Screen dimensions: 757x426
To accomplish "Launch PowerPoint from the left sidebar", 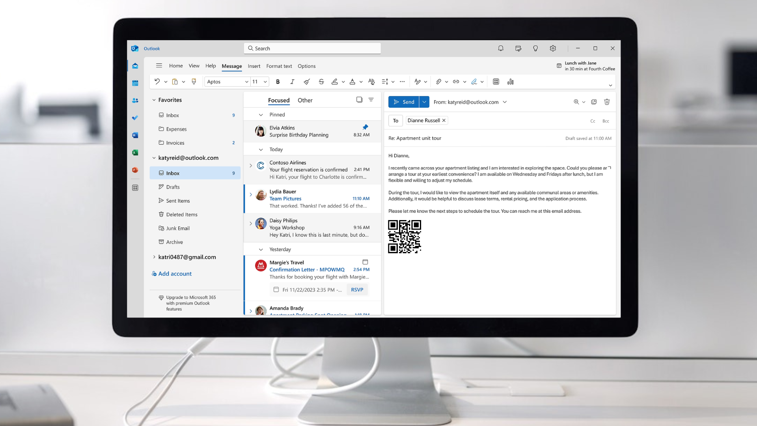I will coord(135,170).
